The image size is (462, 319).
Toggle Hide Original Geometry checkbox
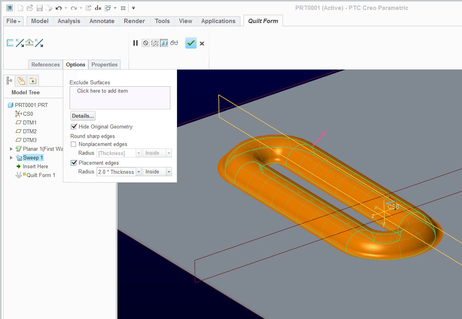(x=74, y=126)
